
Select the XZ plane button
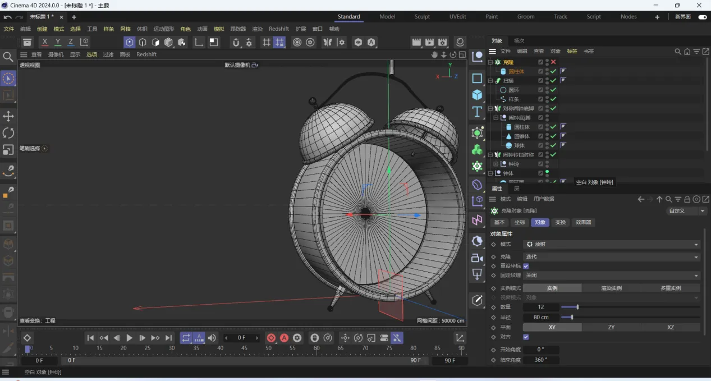(x=670, y=327)
